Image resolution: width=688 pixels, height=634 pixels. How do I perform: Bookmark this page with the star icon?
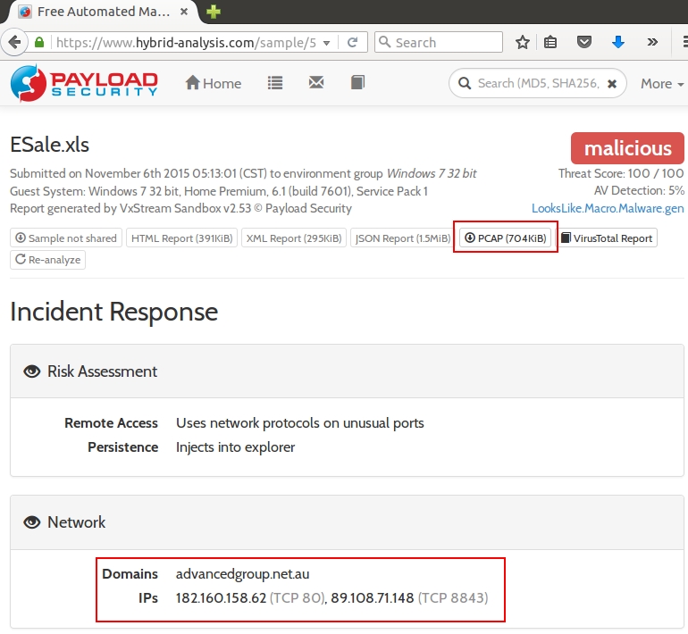point(522,43)
